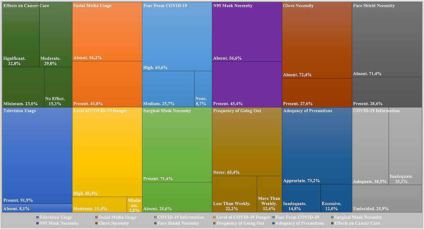This screenshot has width=424, height=229.
Task: Click the Adequacy of Precautions legend swatch
Action: [x=273, y=223]
